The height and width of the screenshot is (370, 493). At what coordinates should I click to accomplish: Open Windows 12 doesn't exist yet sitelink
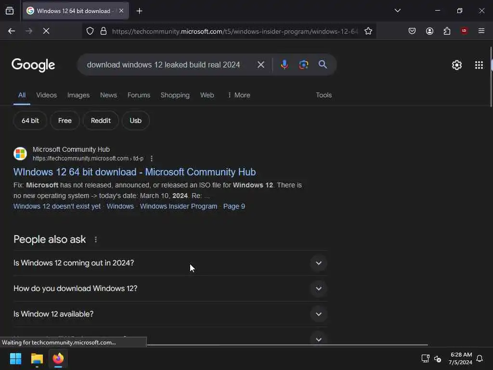tap(57, 206)
